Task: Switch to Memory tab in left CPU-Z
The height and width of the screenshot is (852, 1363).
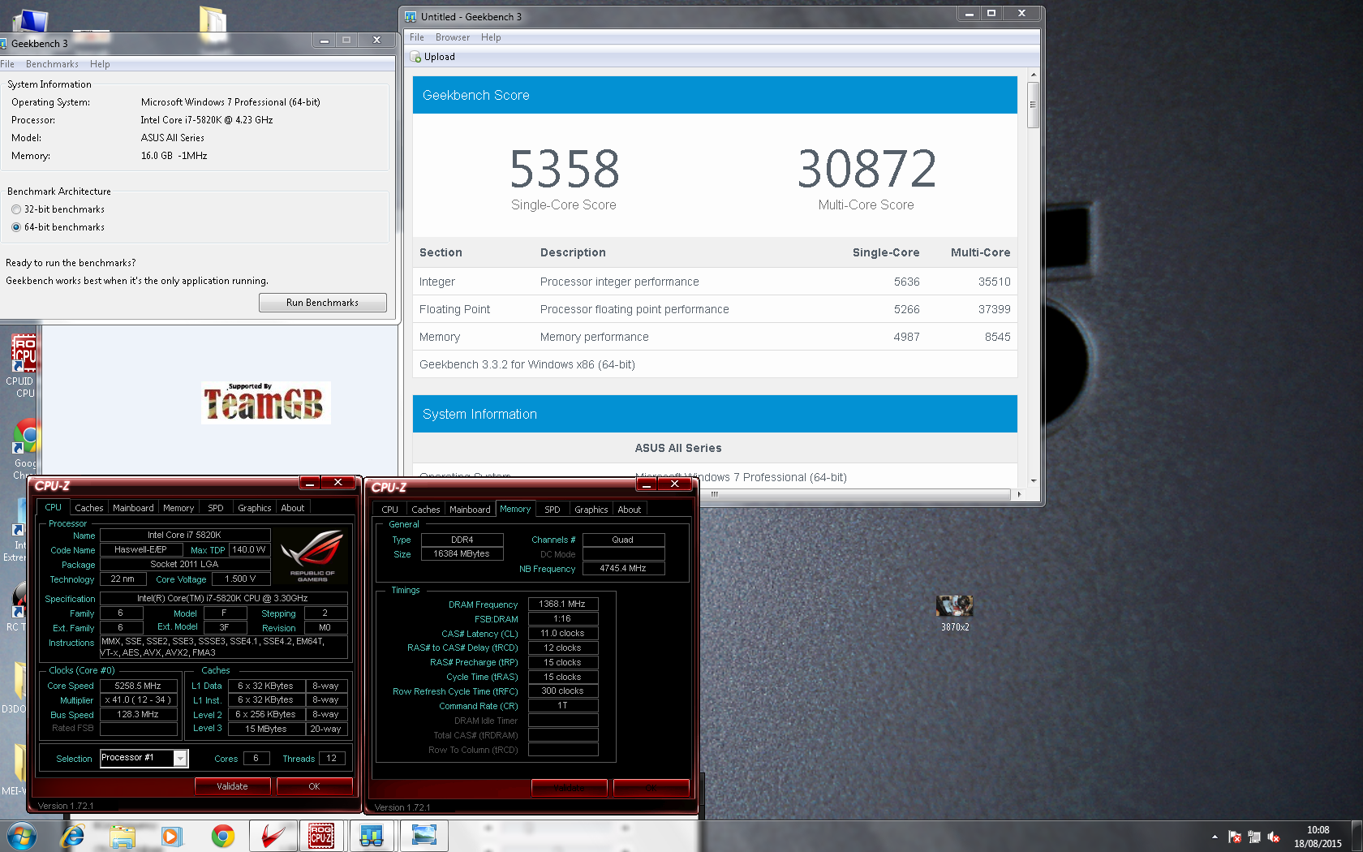Action: (x=178, y=508)
